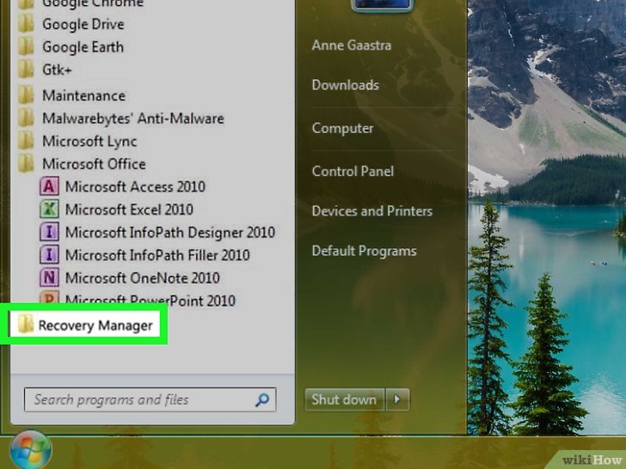The height and width of the screenshot is (469, 626).
Task: Click the Search programs and files box
Action: click(150, 399)
